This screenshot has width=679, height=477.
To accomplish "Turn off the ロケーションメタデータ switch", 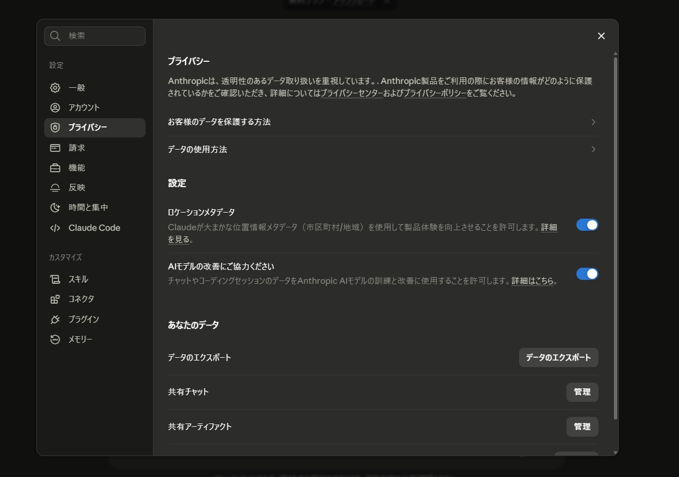I will click(x=587, y=225).
